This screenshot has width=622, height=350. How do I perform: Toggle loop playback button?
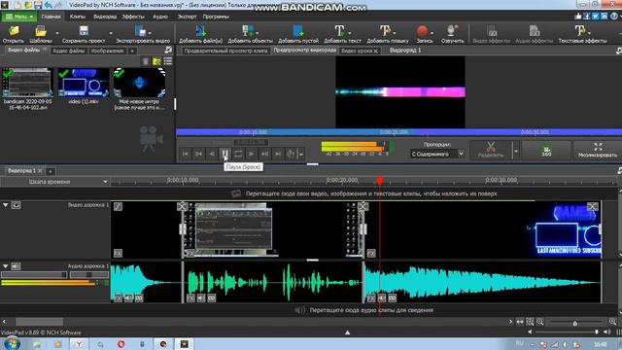tap(238, 154)
